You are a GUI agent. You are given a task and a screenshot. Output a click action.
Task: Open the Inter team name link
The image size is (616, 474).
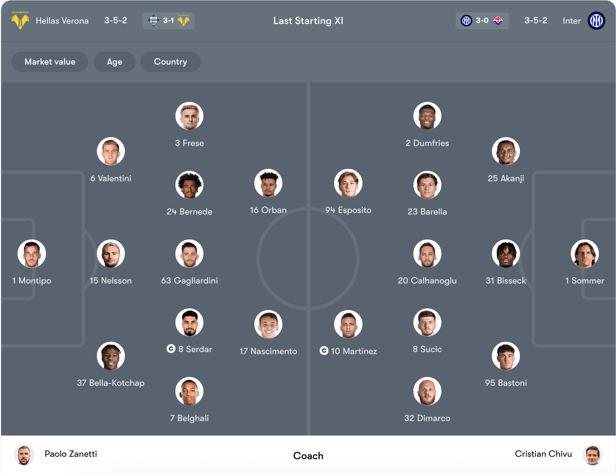[571, 21]
